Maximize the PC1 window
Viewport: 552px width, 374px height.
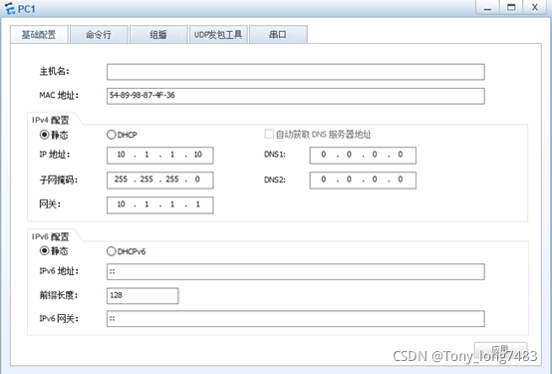pos(511,7)
